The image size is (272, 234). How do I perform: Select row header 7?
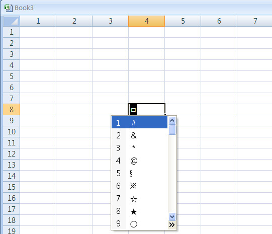(x=12, y=99)
